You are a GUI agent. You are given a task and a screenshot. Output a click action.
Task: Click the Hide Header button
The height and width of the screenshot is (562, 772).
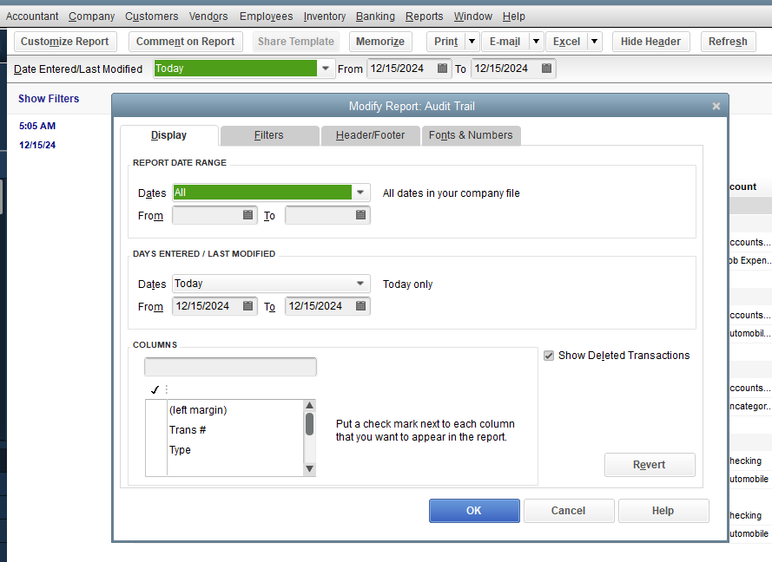click(650, 42)
